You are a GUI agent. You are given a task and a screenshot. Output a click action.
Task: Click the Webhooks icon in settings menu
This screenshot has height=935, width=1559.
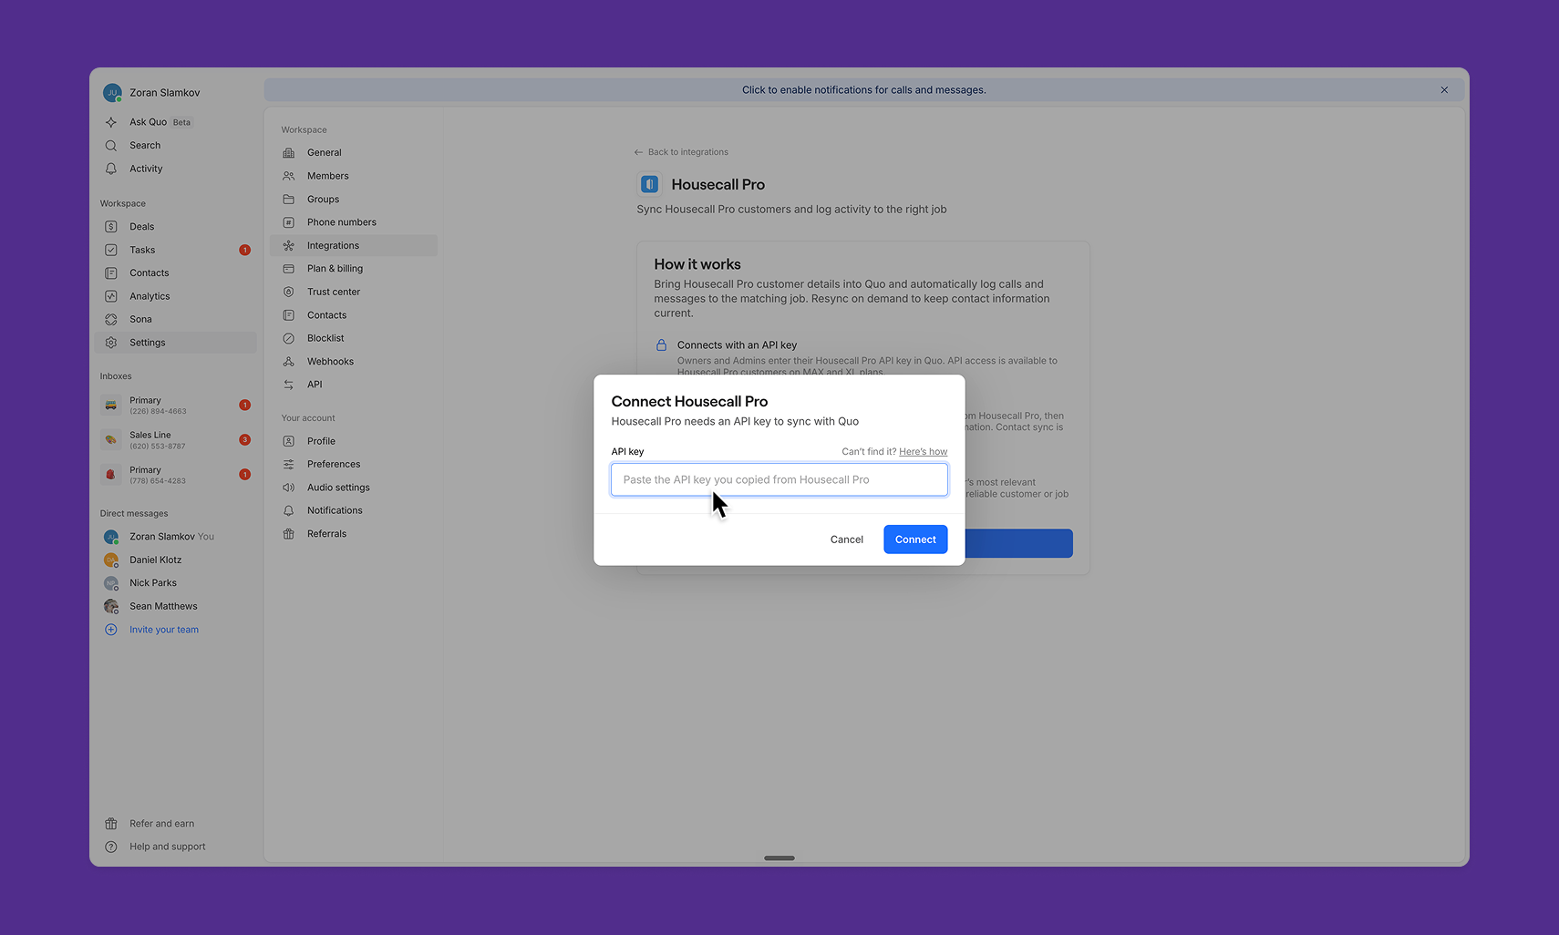click(289, 362)
